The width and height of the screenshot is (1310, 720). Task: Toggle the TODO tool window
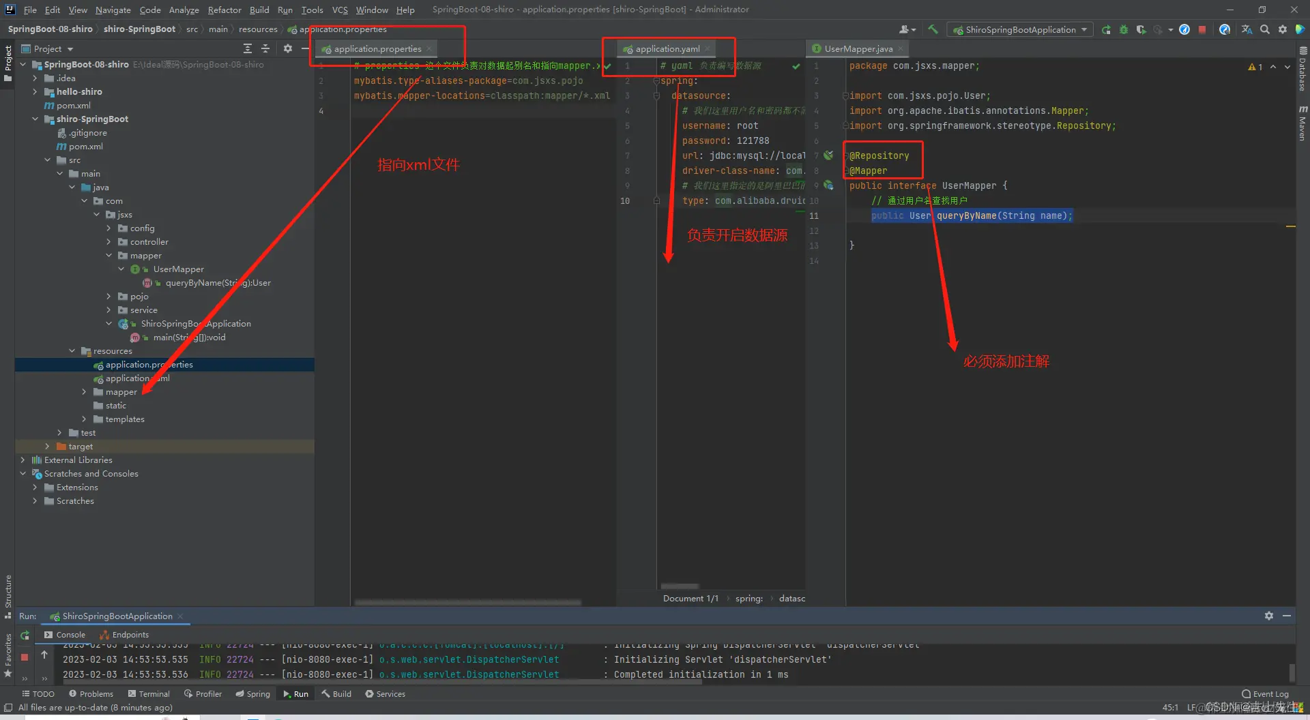pos(38,694)
